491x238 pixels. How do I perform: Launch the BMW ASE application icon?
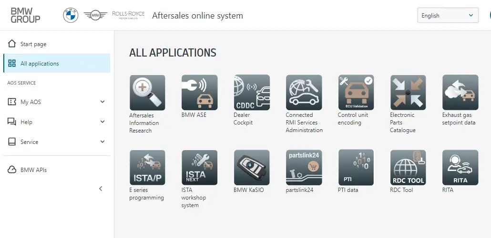[199, 92]
